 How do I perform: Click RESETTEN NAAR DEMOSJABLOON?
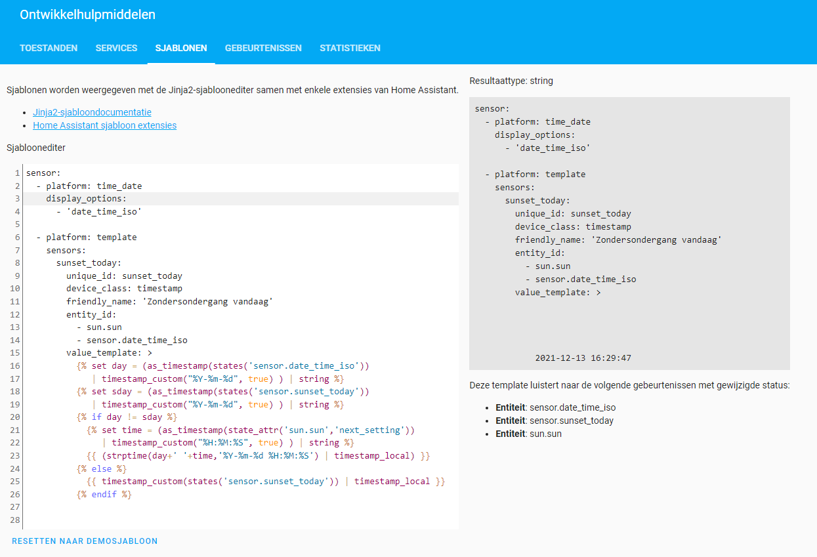pyautogui.click(x=84, y=541)
